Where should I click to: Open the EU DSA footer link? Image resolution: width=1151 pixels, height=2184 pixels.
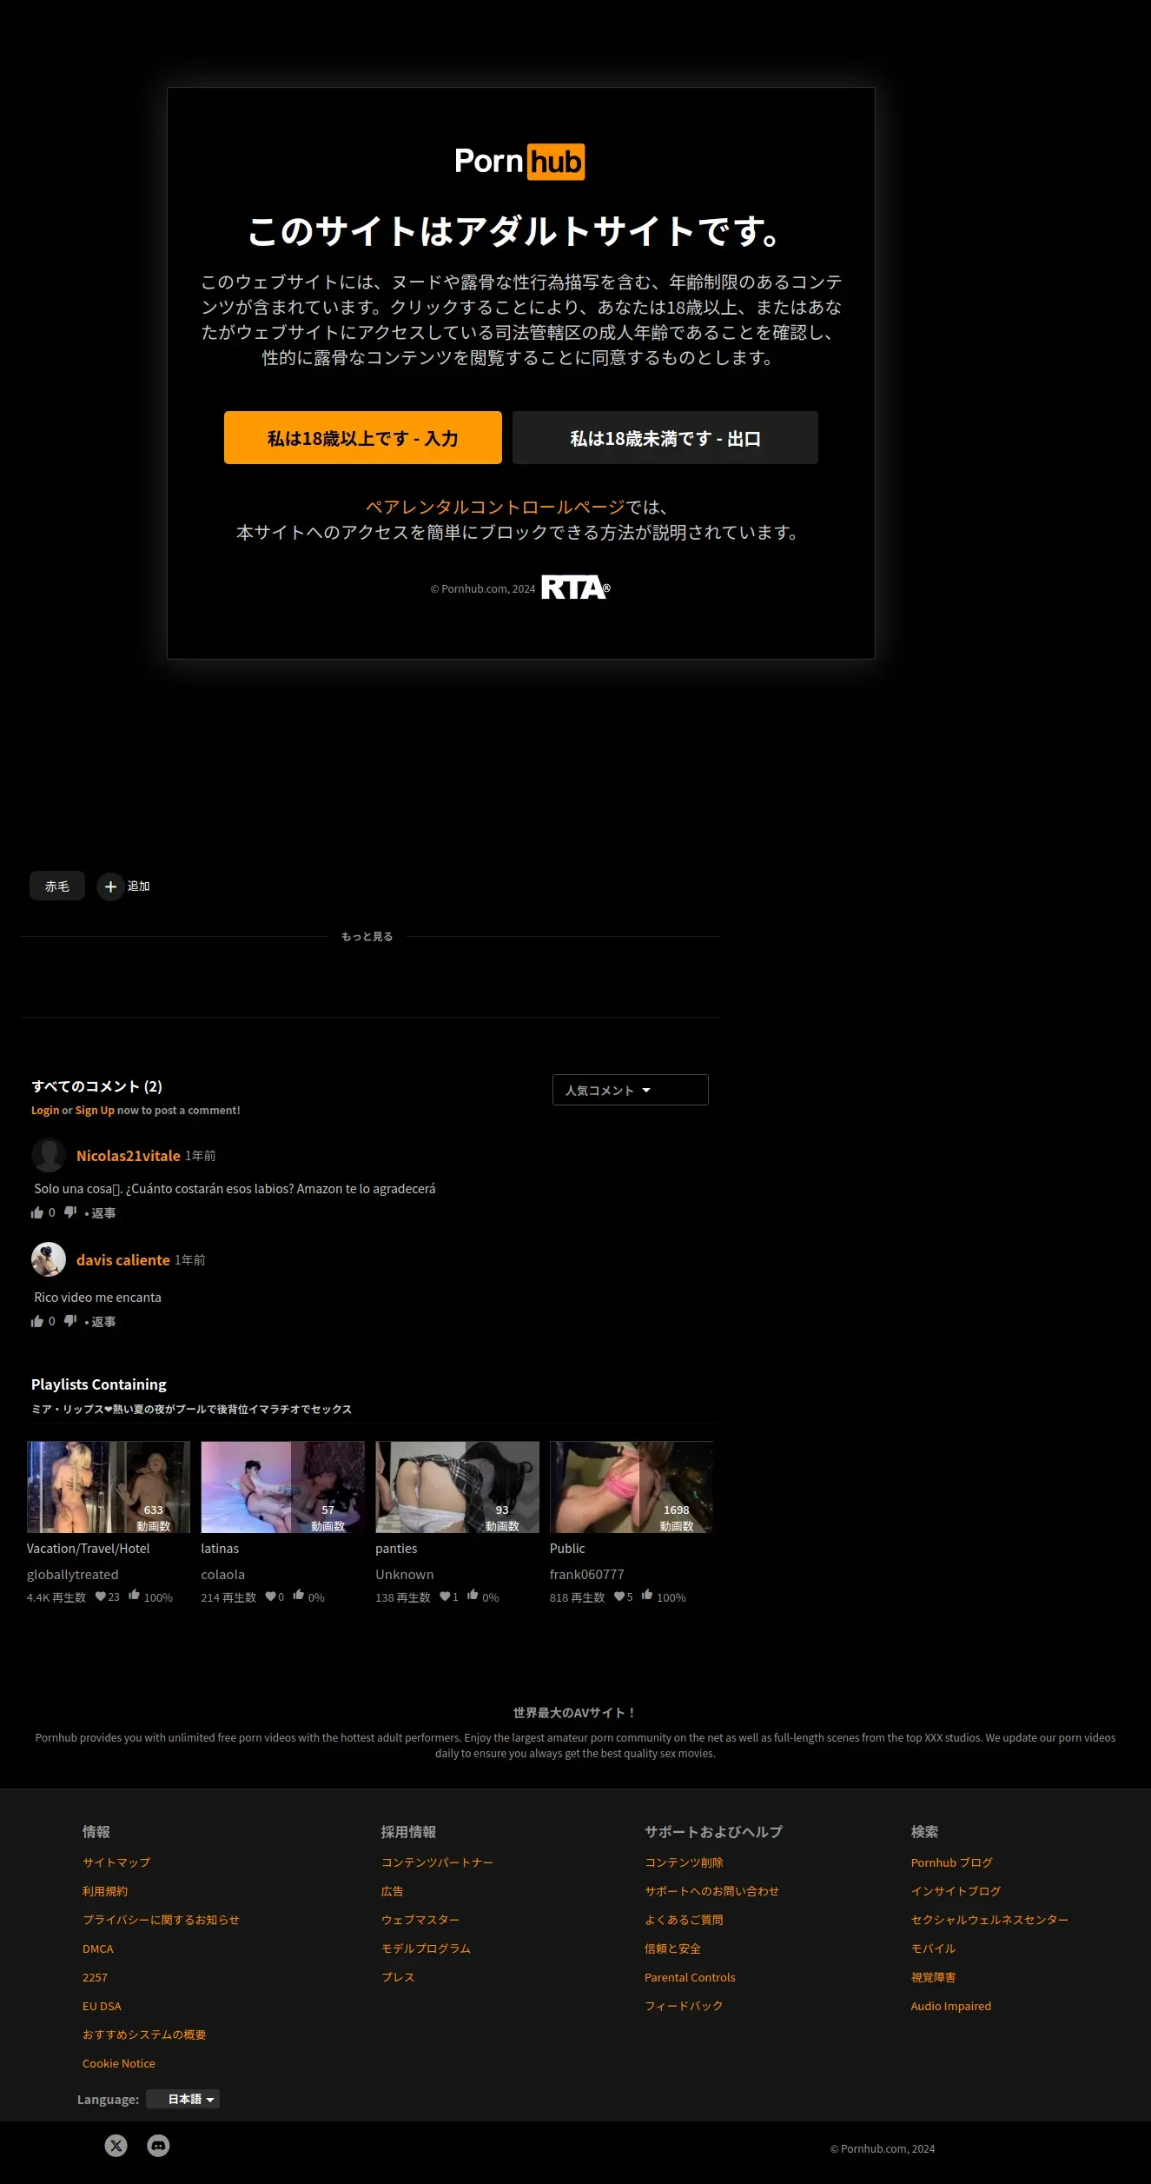[x=102, y=2006]
